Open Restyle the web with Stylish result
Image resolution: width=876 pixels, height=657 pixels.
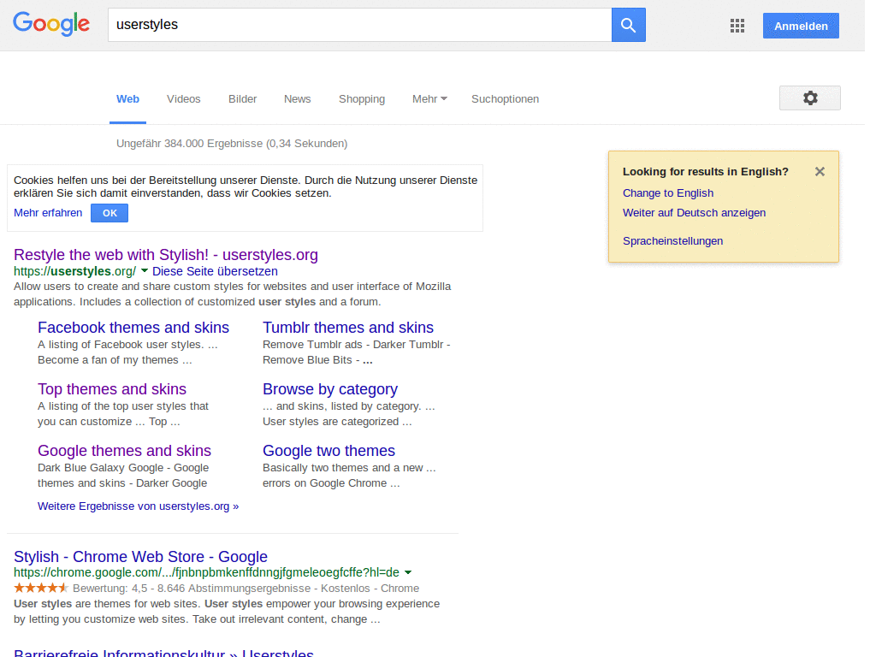166,255
